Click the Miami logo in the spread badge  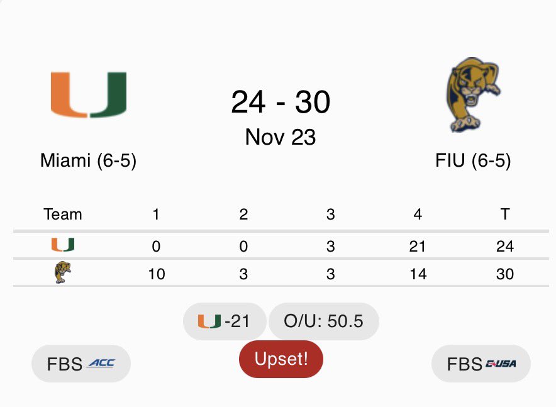click(209, 321)
